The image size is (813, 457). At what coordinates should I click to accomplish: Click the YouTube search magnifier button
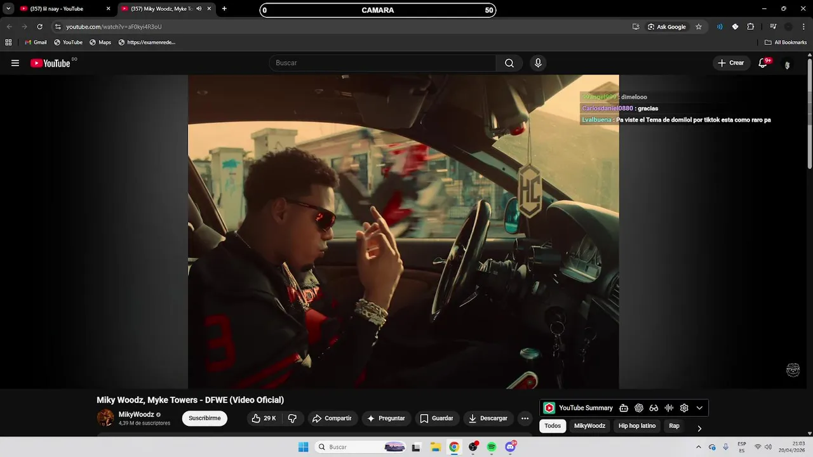pyautogui.click(x=509, y=63)
